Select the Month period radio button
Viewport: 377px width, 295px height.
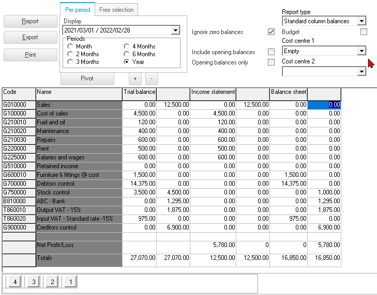[x=70, y=46]
